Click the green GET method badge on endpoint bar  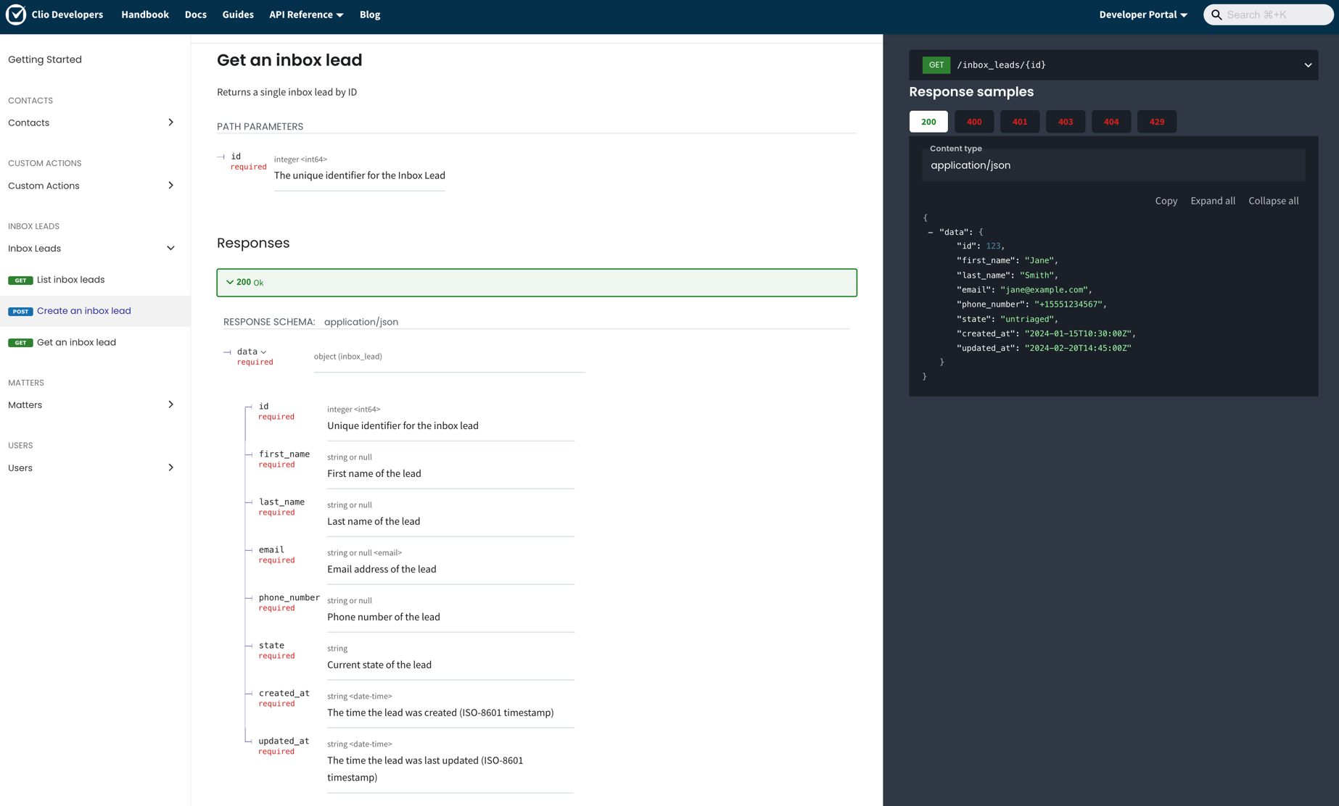pyautogui.click(x=936, y=65)
